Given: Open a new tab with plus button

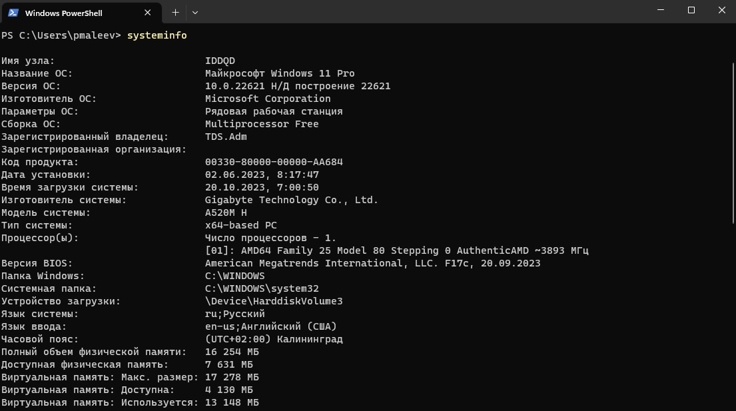Looking at the screenshot, I should (x=175, y=12).
